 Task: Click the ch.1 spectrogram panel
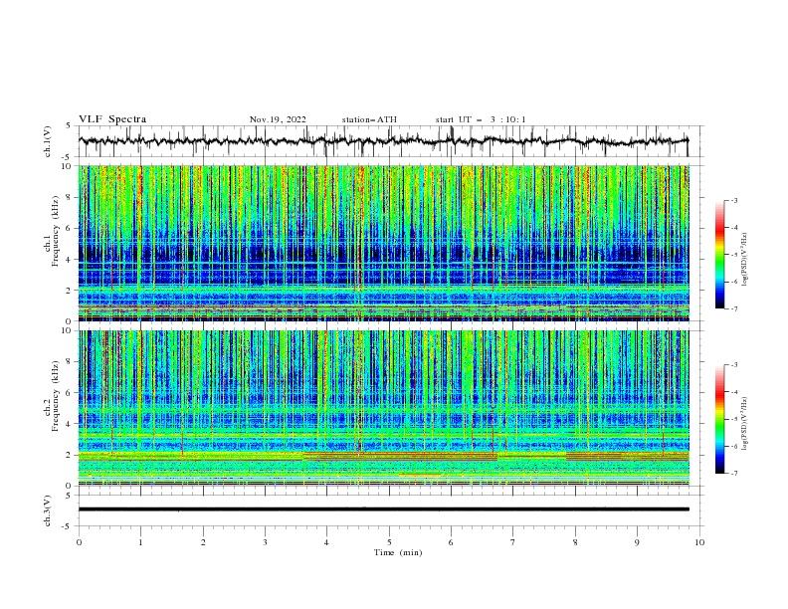[384, 243]
